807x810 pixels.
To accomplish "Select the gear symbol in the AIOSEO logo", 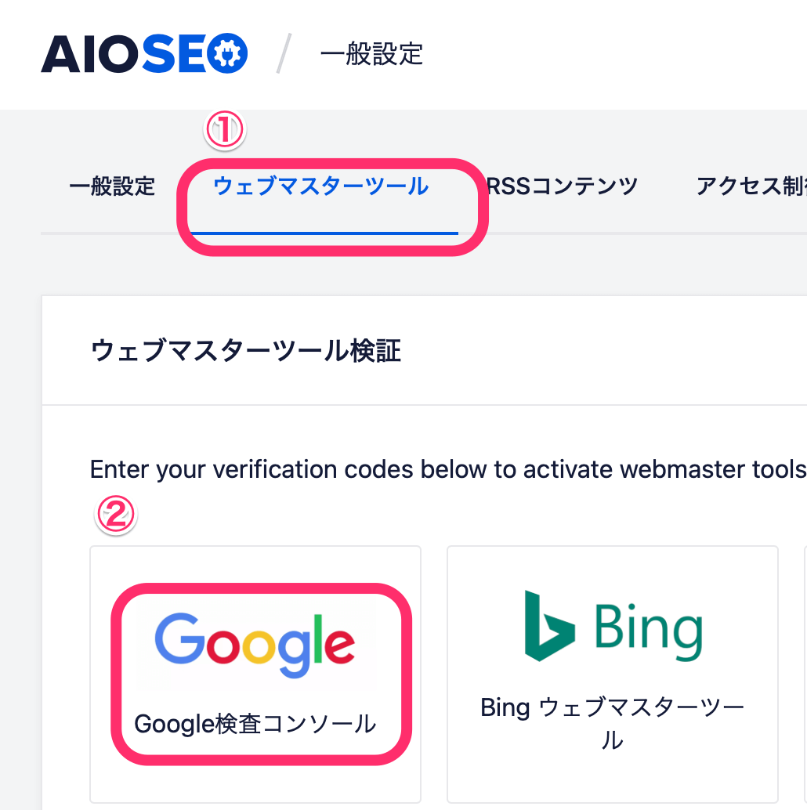I will 227,52.
